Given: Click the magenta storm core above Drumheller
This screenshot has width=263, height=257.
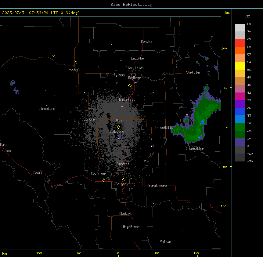Looking at the screenshot, I should [x=201, y=137].
